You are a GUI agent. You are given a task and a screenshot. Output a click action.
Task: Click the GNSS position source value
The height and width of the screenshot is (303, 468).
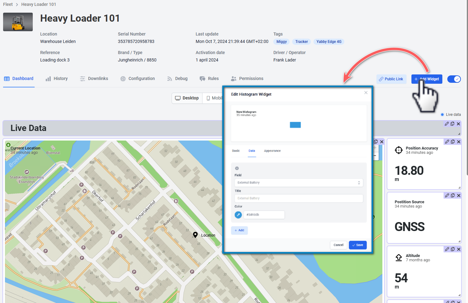[x=410, y=227]
